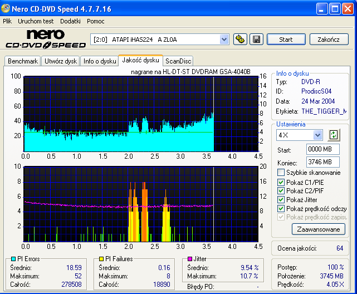Open the Uruchom test menu
The width and height of the screenshot is (357, 294).
click(x=36, y=21)
